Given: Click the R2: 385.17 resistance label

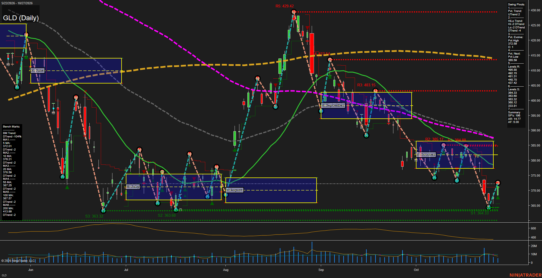Looking at the screenshot, I should pyautogui.click(x=434, y=139).
